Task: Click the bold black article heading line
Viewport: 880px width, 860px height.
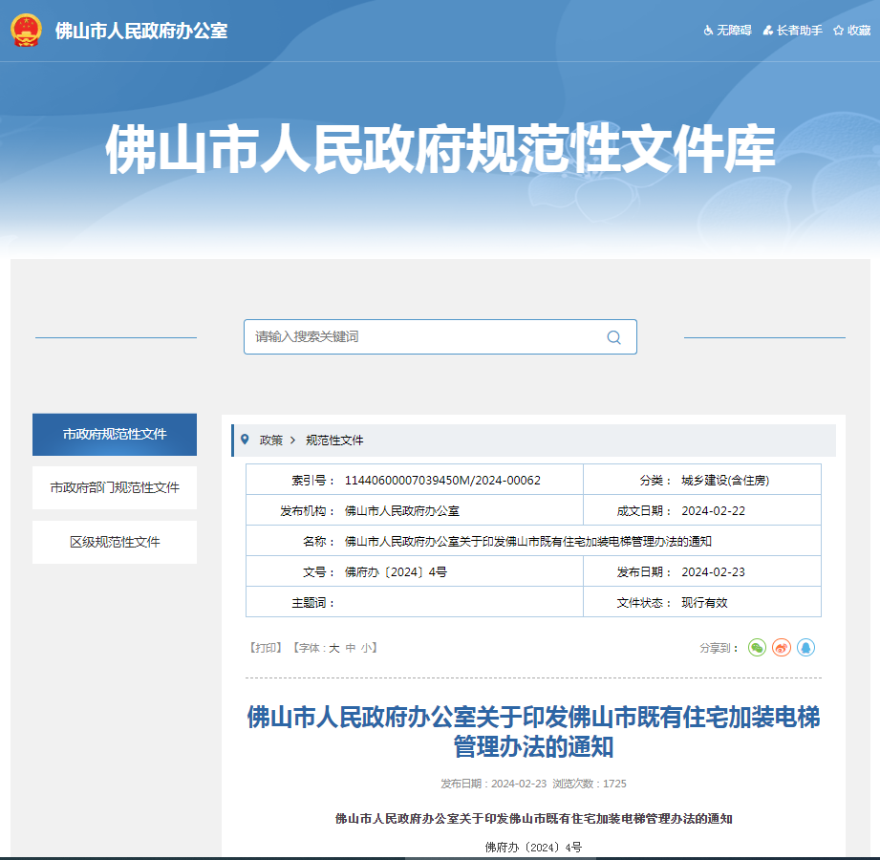Action: pyautogui.click(x=534, y=819)
